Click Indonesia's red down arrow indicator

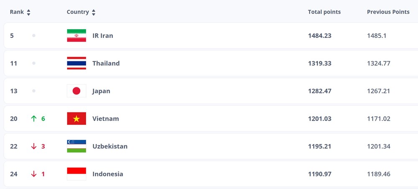[x=34, y=174]
